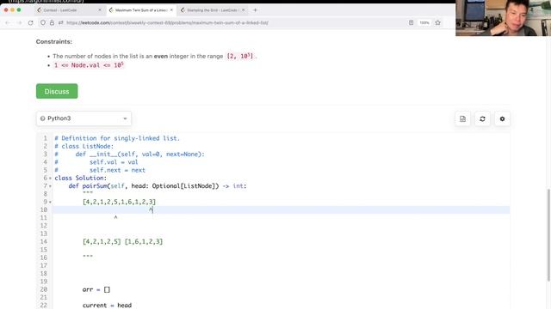This screenshot has height=309, width=551.
Task: Click the caret symbol on line 11
Action: (x=115, y=217)
